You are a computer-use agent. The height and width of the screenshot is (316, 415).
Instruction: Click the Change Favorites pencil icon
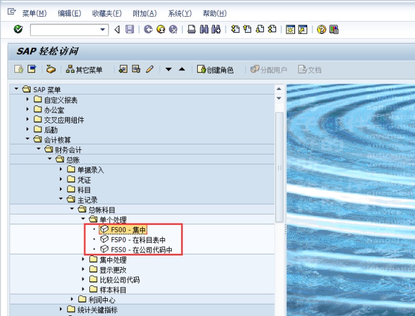click(x=149, y=69)
